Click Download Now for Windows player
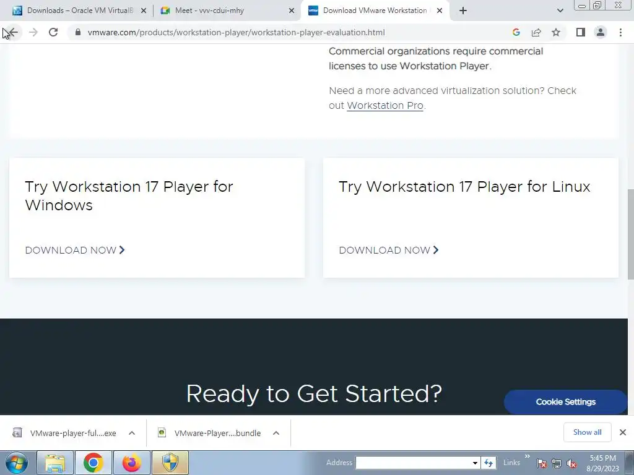 [75, 250]
